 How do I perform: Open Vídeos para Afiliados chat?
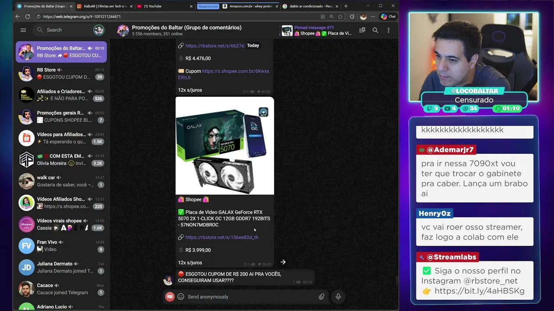tap(61, 138)
